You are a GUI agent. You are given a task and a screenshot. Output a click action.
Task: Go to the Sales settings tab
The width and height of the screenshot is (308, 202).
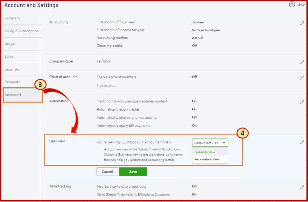[21, 56]
